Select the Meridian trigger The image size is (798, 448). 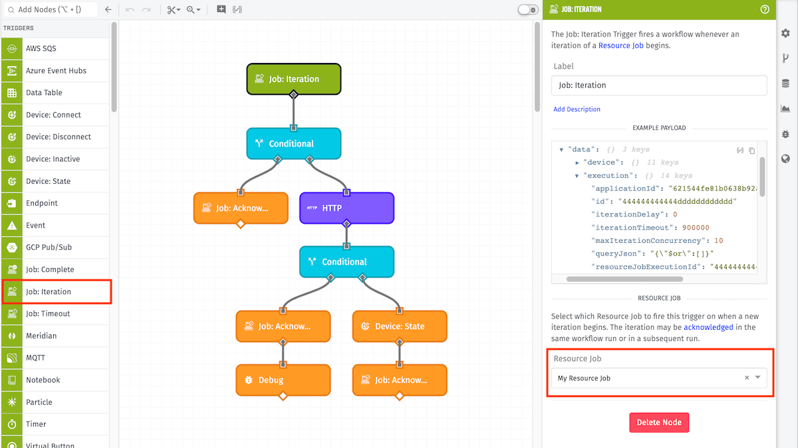pyautogui.click(x=55, y=336)
